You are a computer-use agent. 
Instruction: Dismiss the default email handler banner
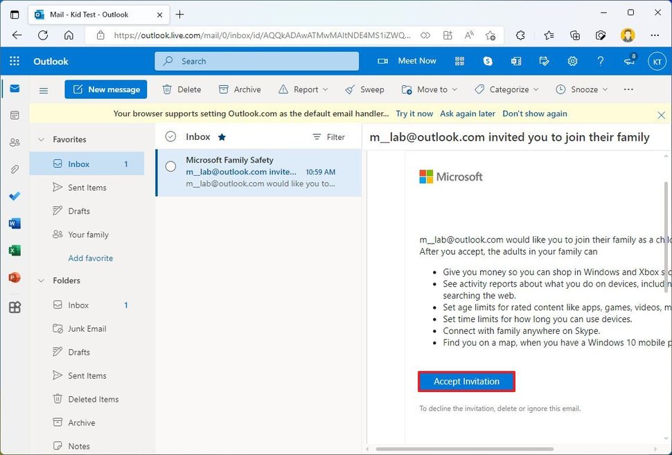click(661, 115)
